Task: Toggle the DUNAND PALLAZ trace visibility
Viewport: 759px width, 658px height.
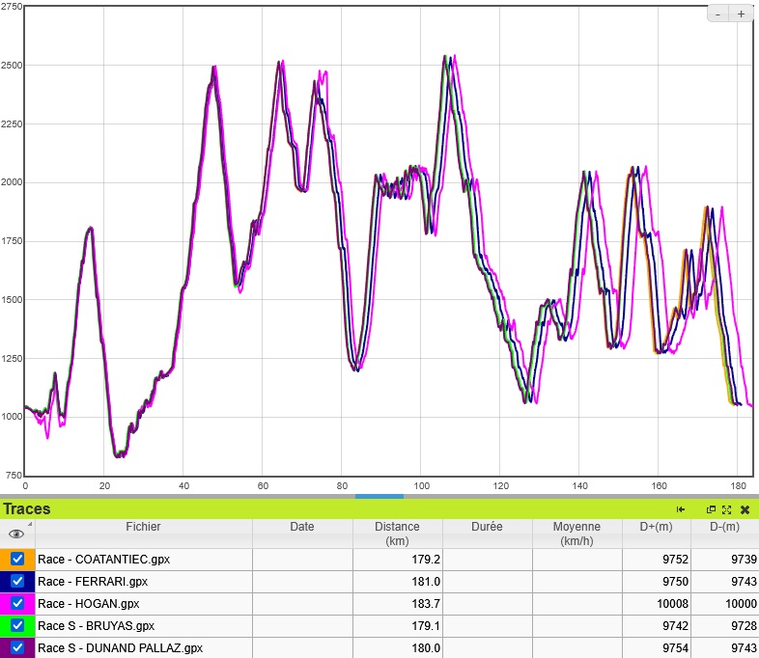Action: (x=17, y=647)
